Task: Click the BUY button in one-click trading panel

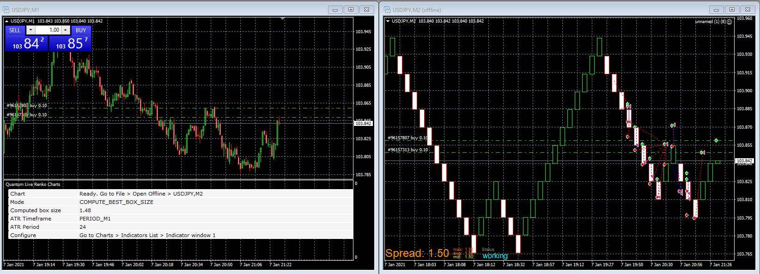Action: coord(81,30)
